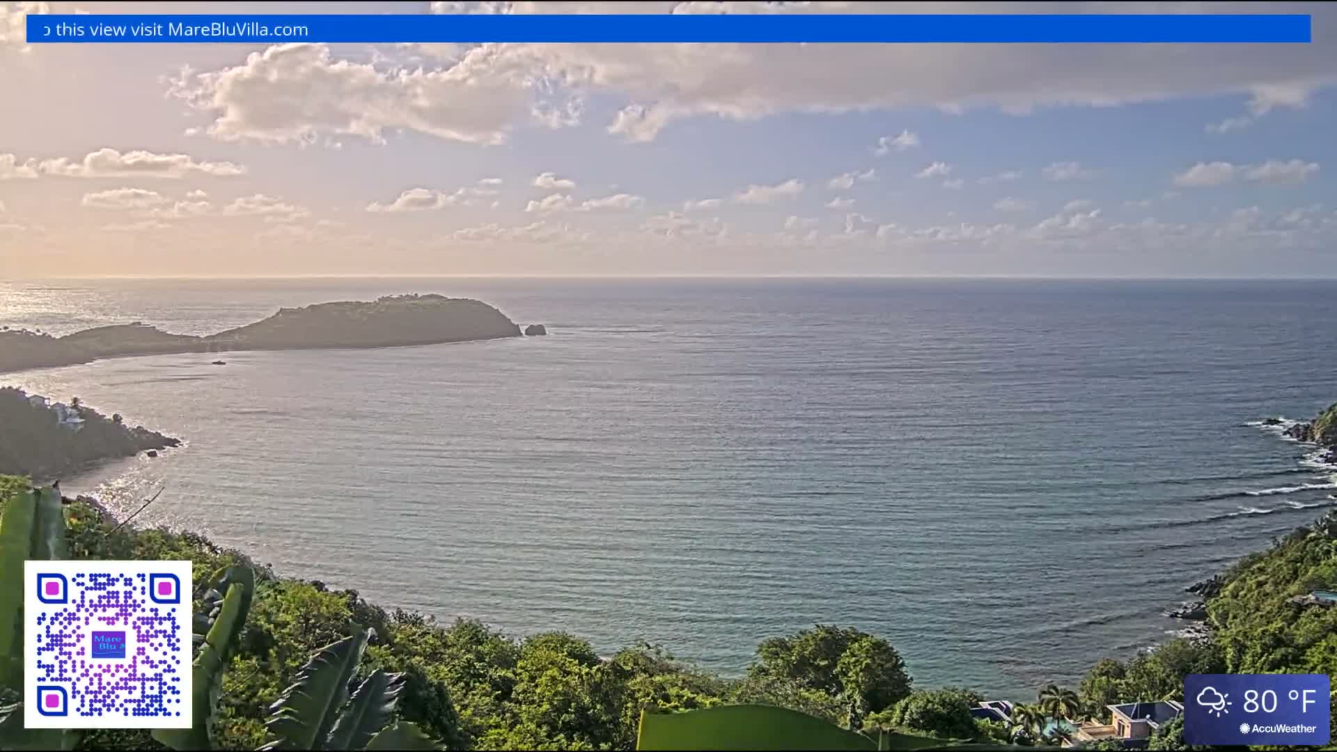Click the bottom-left QR code corner marker
This screenshot has width=1337, height=752.
point(52,700)
